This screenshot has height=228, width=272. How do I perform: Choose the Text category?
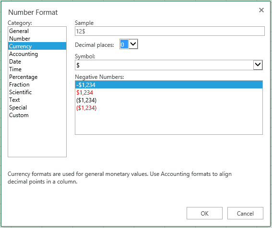37,100
